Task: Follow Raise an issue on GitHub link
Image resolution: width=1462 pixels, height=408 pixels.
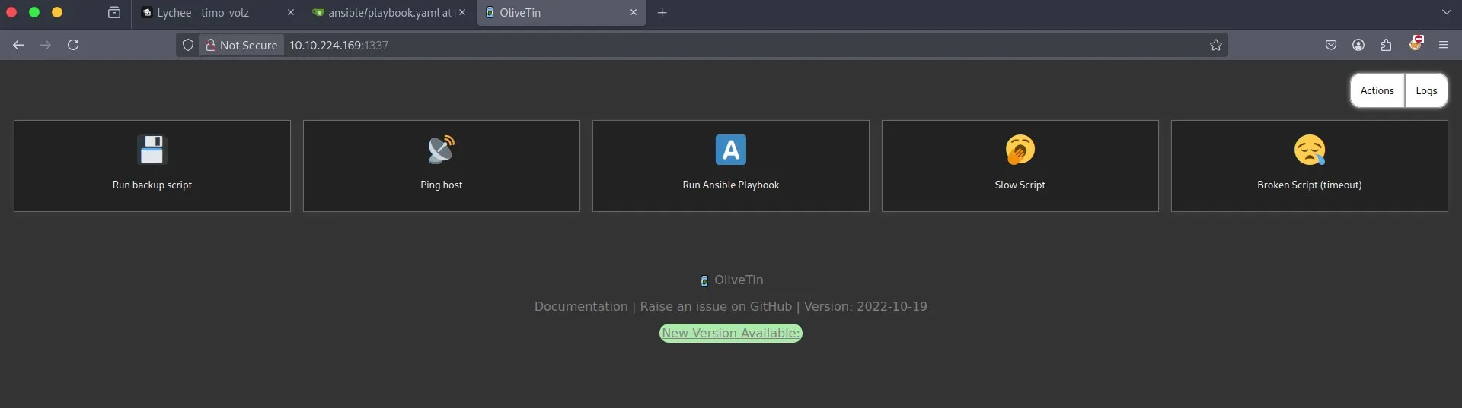Action: tap(716, 306)
